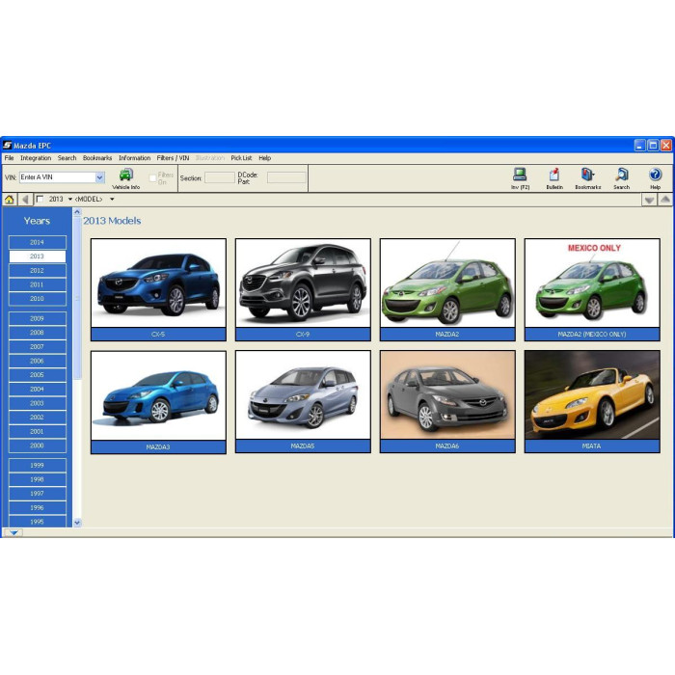The height and width of the screenshot is (675, 675).
Task: Open the CX-5 model thumbnail
Action: tap(158, 289)
